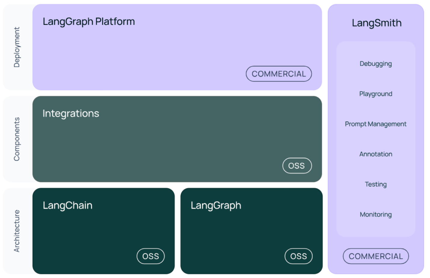This screenshot has height=278, width=430.
Task: Click the OSS badge in LangGraph block
Action: 299,256
